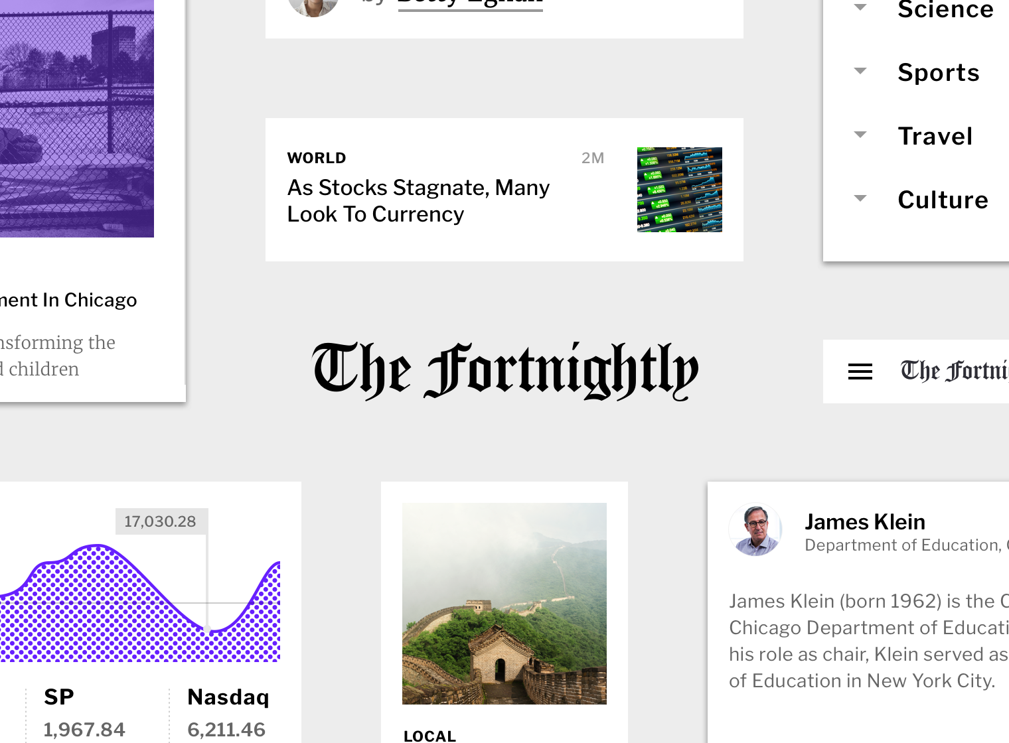This screenshot has width=1009, height=743.
Task: Open the purple fenced-lot article image
Action: (77, 118)
